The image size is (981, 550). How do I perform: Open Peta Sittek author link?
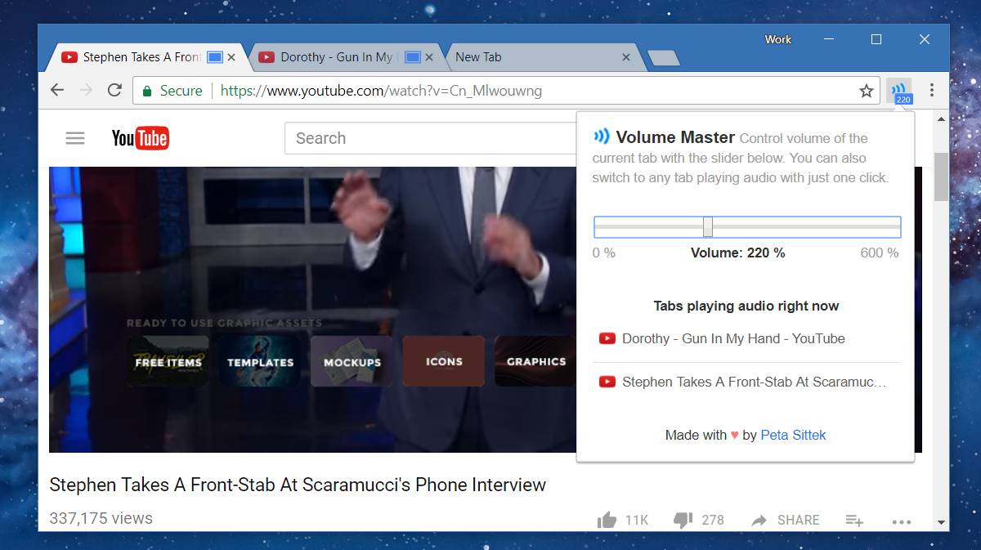click(x=793, y=435)
